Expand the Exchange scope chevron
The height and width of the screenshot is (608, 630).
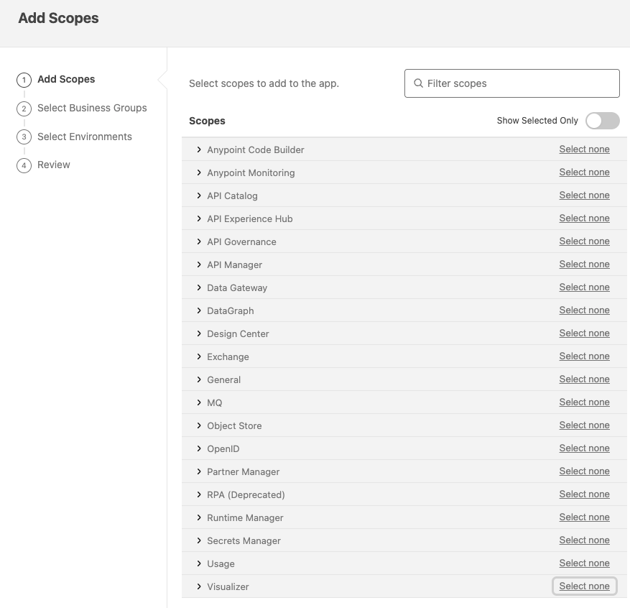(x=199, y=356)
